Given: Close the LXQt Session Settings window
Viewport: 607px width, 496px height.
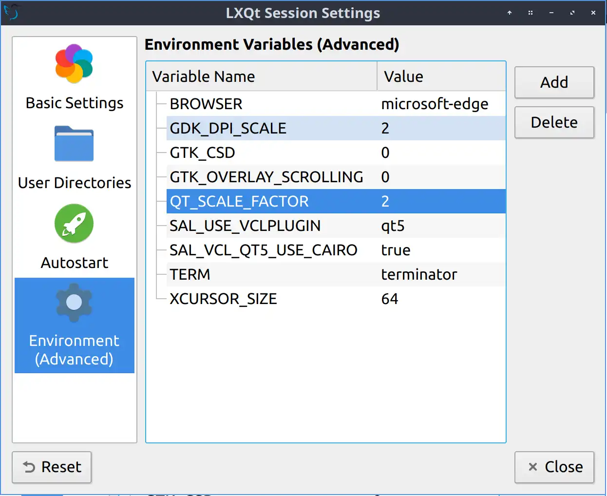Looking at the screenshot, I should 554,467.
